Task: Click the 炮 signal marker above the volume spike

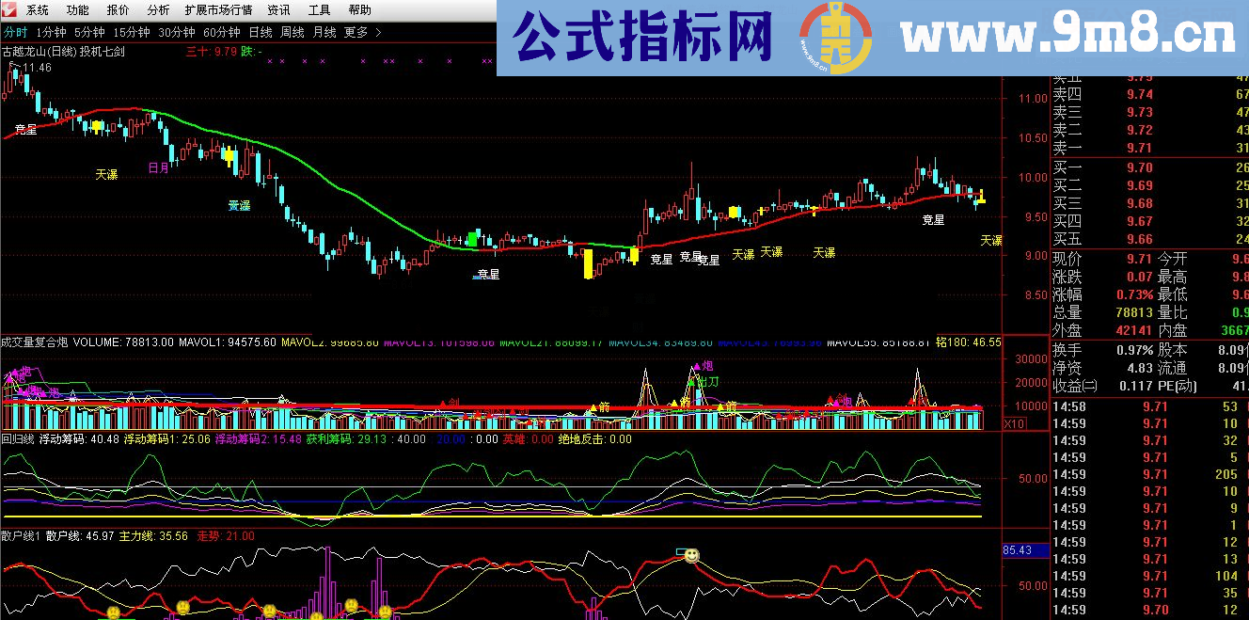Action: 697,365
